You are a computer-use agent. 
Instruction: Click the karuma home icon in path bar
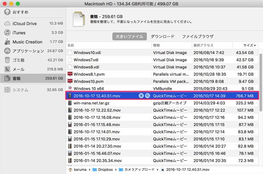pyautogui.click(x=70, y=170)
